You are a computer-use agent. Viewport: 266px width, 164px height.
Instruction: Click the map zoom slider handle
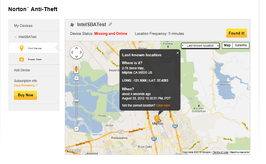[76, 101]
